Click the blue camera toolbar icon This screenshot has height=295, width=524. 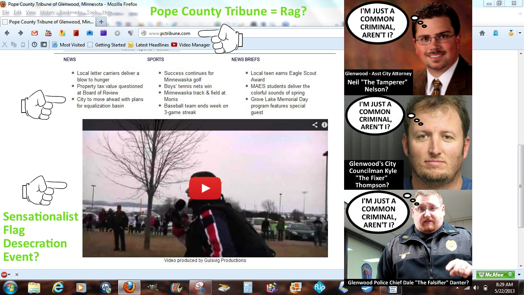[90, 33]
